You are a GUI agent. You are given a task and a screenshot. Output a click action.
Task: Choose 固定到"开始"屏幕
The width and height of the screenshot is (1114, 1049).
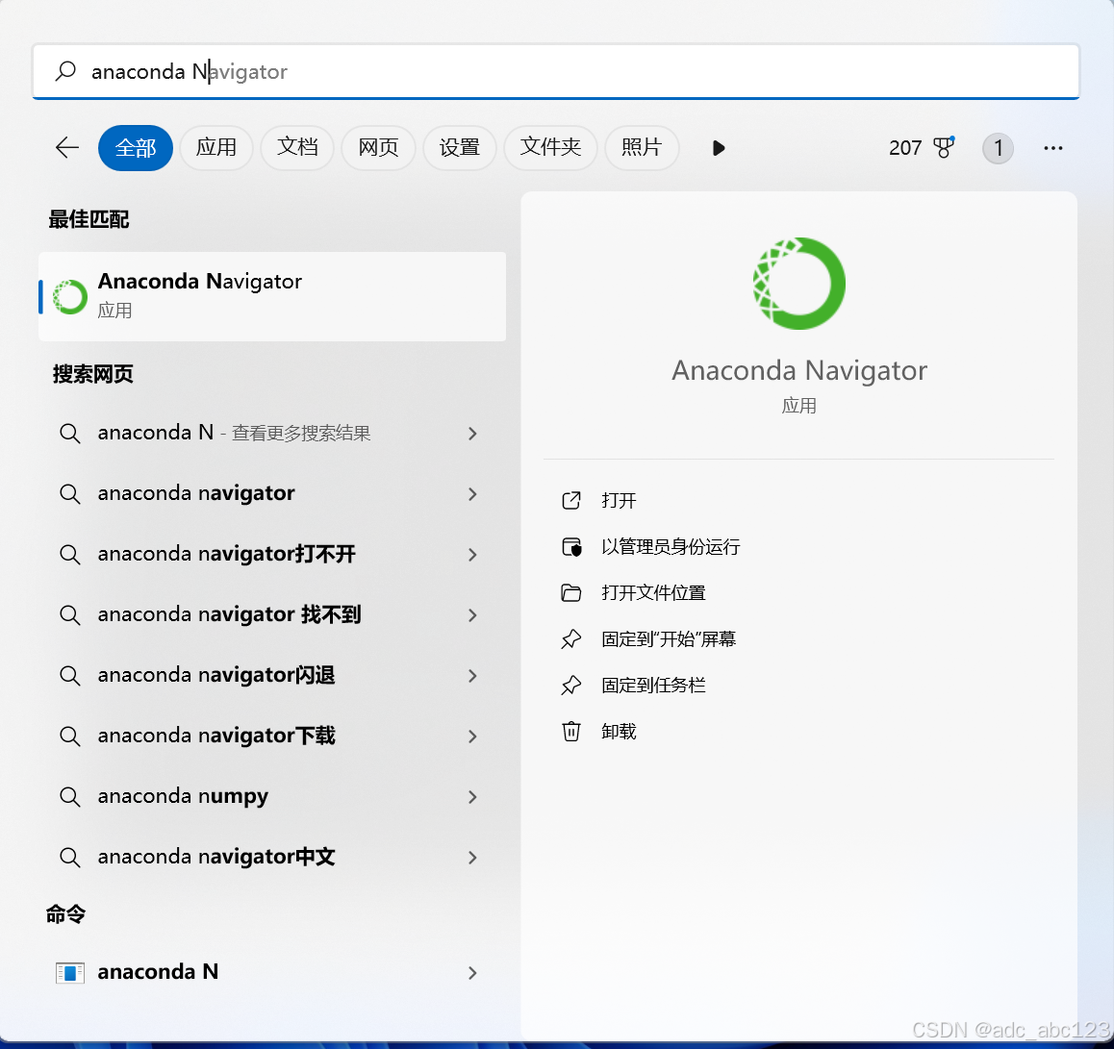tap(669, 638)
